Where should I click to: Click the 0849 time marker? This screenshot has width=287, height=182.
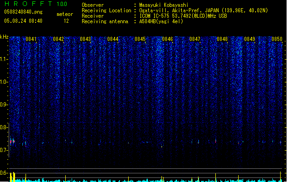[250, 39]
